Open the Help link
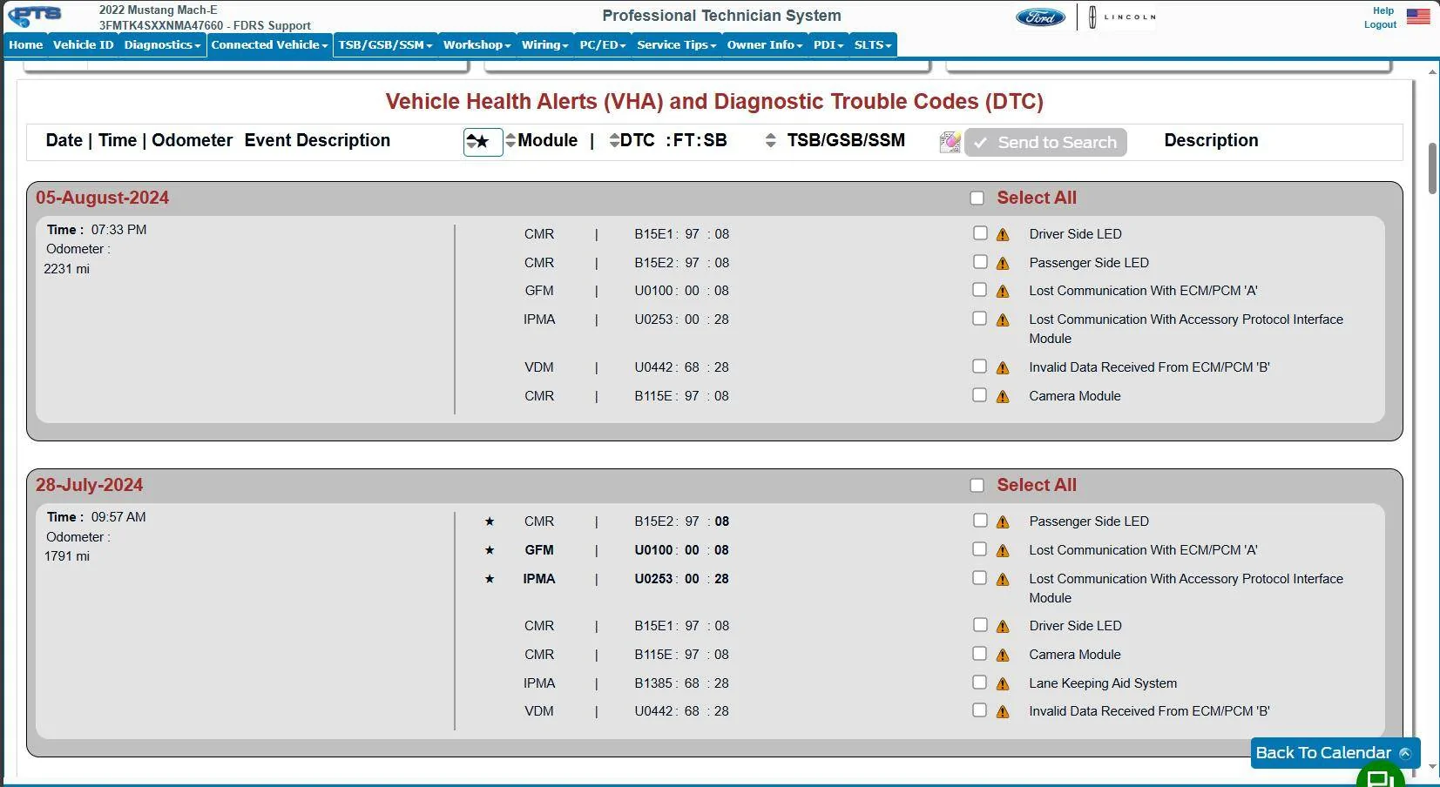Image resolution: width=1440 pixels, height=787 pixels. pyautogui.click(x=1383, y=11)
